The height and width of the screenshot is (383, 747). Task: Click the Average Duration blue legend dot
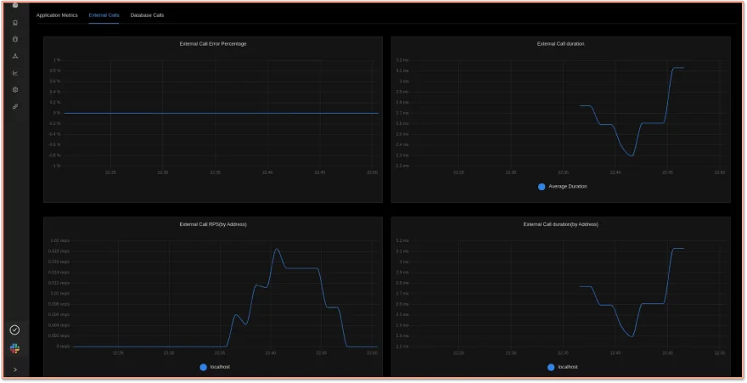[x=542, y=186]
